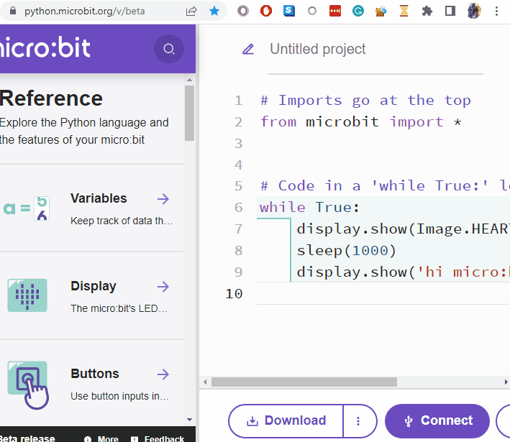Click the share page icon in address bar
Screen dimensions: 510x442
[191, 11]
